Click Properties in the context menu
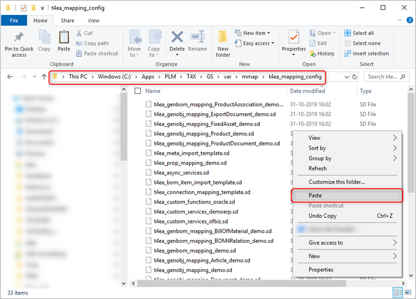 347,270
